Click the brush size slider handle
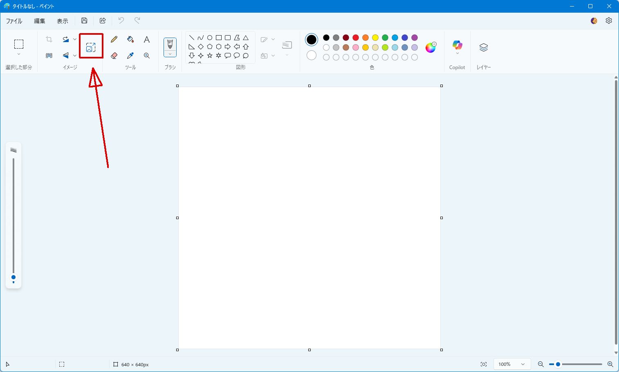This screenshot has height=372, width=619. click(x=13, y=278)
